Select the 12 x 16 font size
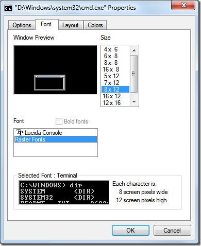The width and height of the screenshot is (201, 246). pos(115,103)
